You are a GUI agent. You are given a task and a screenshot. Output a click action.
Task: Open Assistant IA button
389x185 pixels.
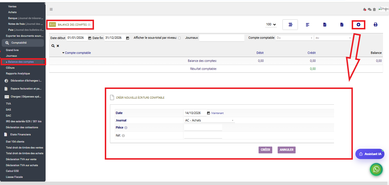(370, 154)
